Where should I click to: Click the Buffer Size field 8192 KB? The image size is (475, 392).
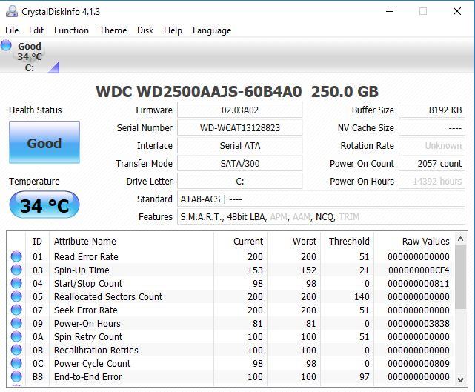tap(432, 110)
